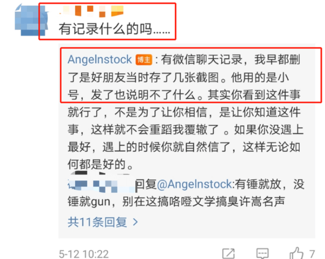Tap the word 回复 before @AngelnStock
Viewport: 325px width, 259px height.
point(146,184)
